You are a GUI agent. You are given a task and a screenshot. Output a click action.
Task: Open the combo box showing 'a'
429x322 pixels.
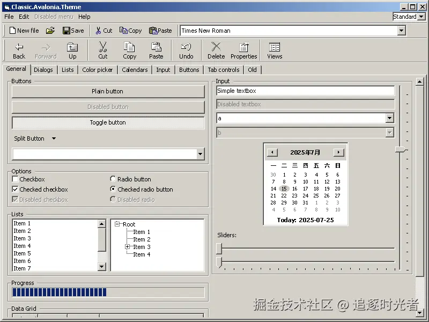point(390,118)
